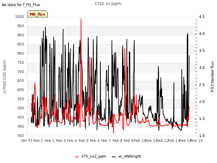This screenshot has height=163, width=217.
Task: Click the 'Feb 2' x-axis label
Action: pyautogui.click(x=50, y=141)
